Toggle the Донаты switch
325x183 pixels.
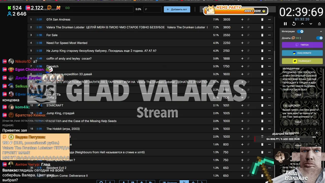[319, 38]
